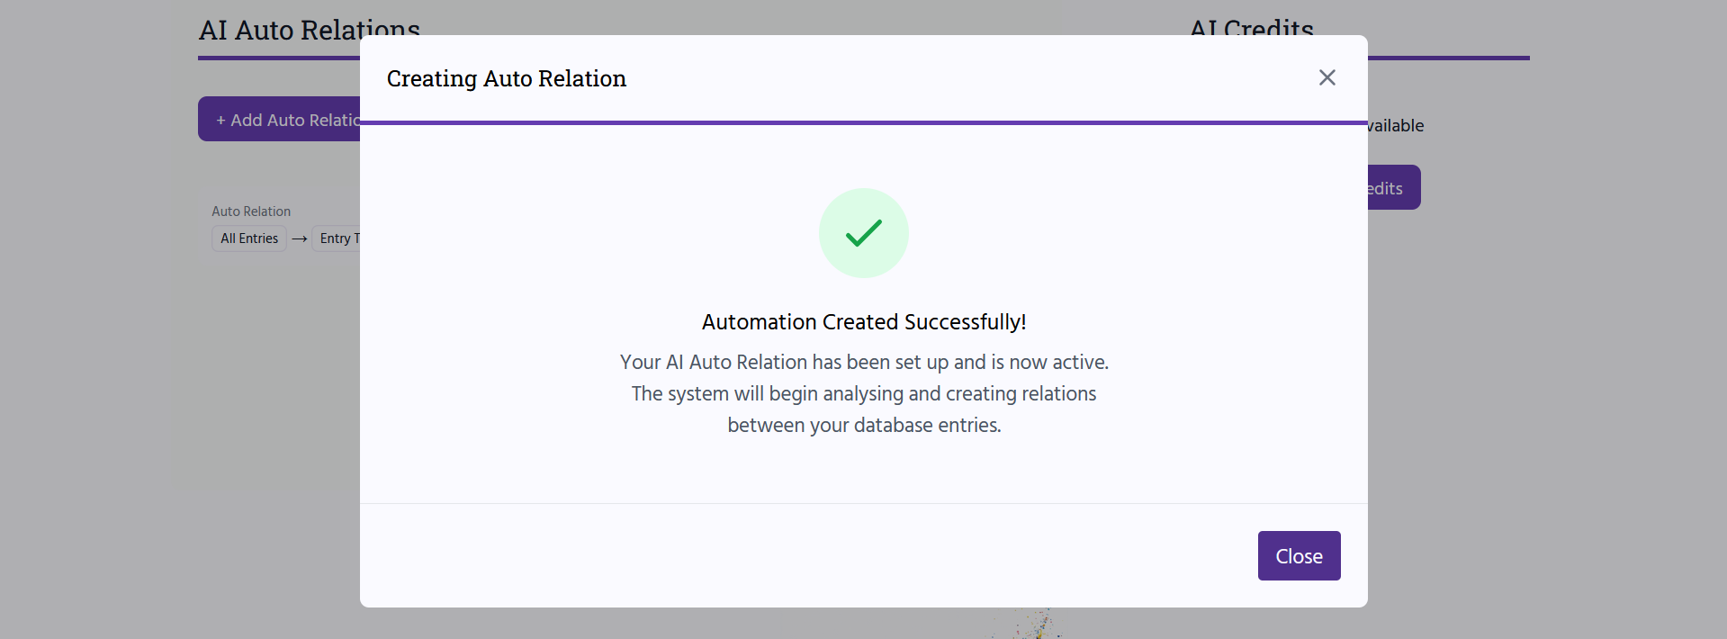This screenshot has width=1727, height=639.
Task: Select the Automation Created Successfully heading
Action: [x=864, y=321]
